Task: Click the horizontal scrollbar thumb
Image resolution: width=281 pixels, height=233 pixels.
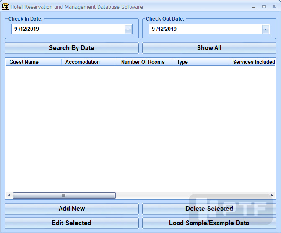Action: coord(64,195)
